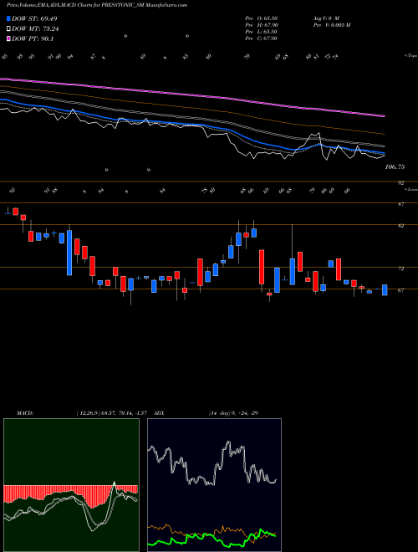This screenshot has width=418, height=552.
Task: Click the 72 axis price label
Action: [400, 268]
